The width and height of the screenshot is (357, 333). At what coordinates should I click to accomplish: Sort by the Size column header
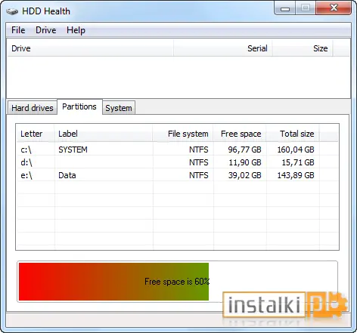click(x=303, y=48)
